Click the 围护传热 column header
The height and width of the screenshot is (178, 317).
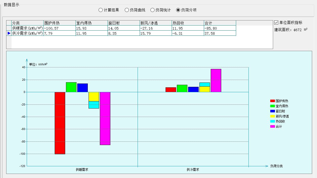pyautogui.click(x=60, y=23)
